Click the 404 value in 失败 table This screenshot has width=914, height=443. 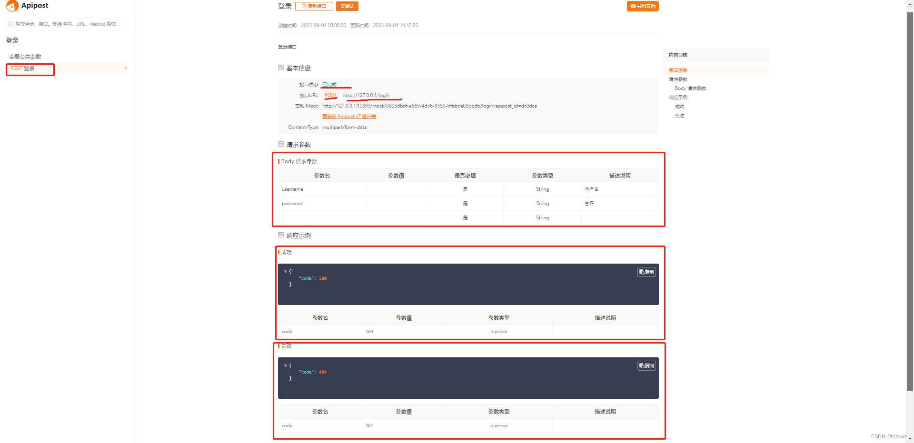(x=369, y=426)
